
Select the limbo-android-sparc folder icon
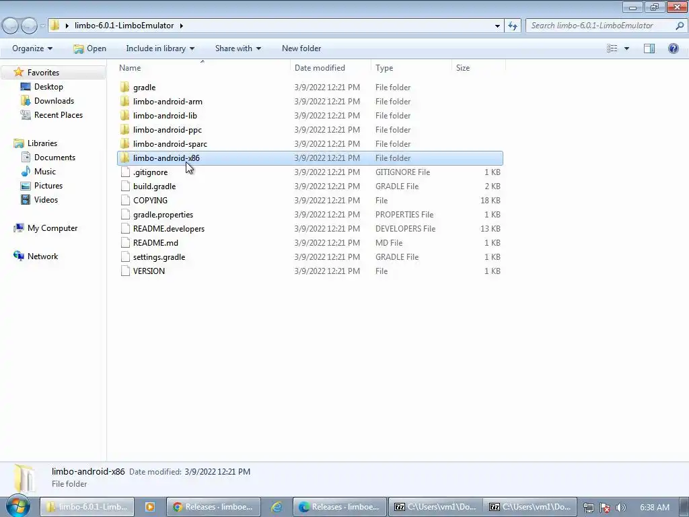point(124,144)
